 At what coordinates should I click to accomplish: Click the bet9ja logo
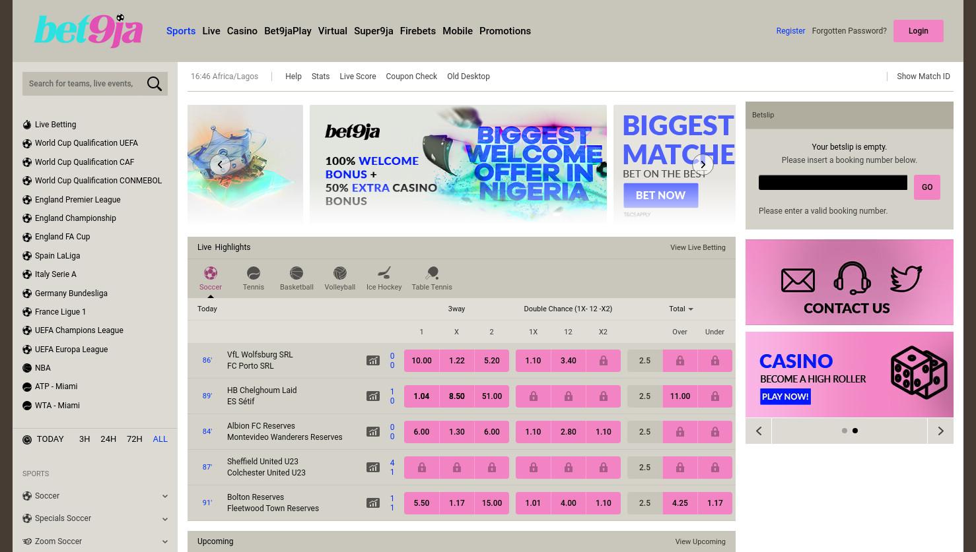(88, 31)
